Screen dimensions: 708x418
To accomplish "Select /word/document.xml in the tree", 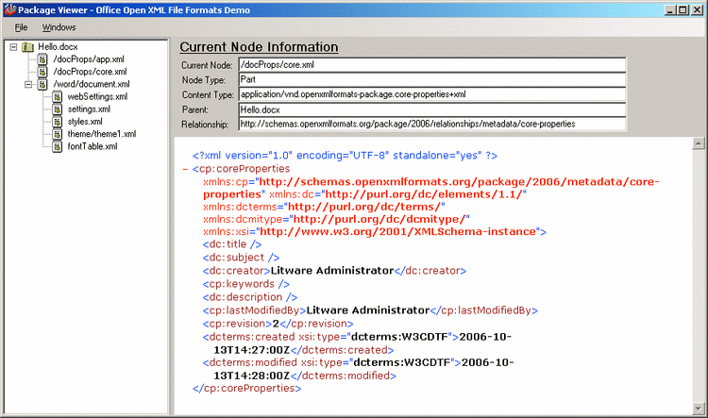I will [x=92, y=84].
